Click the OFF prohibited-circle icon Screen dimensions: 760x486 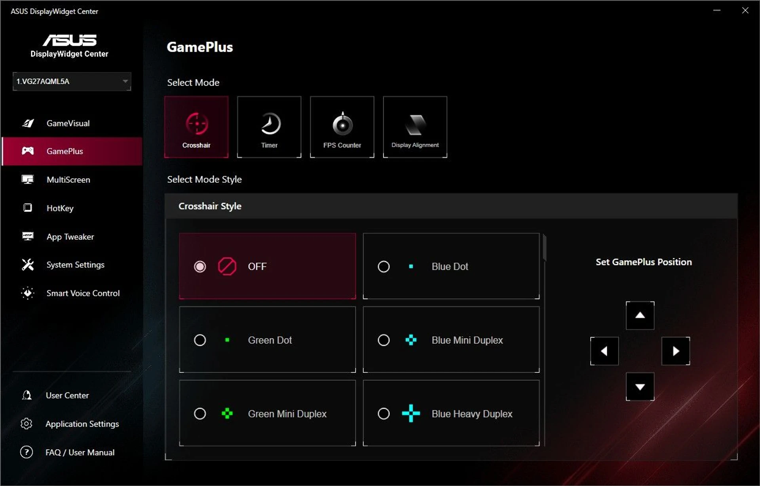pos(227,267)
